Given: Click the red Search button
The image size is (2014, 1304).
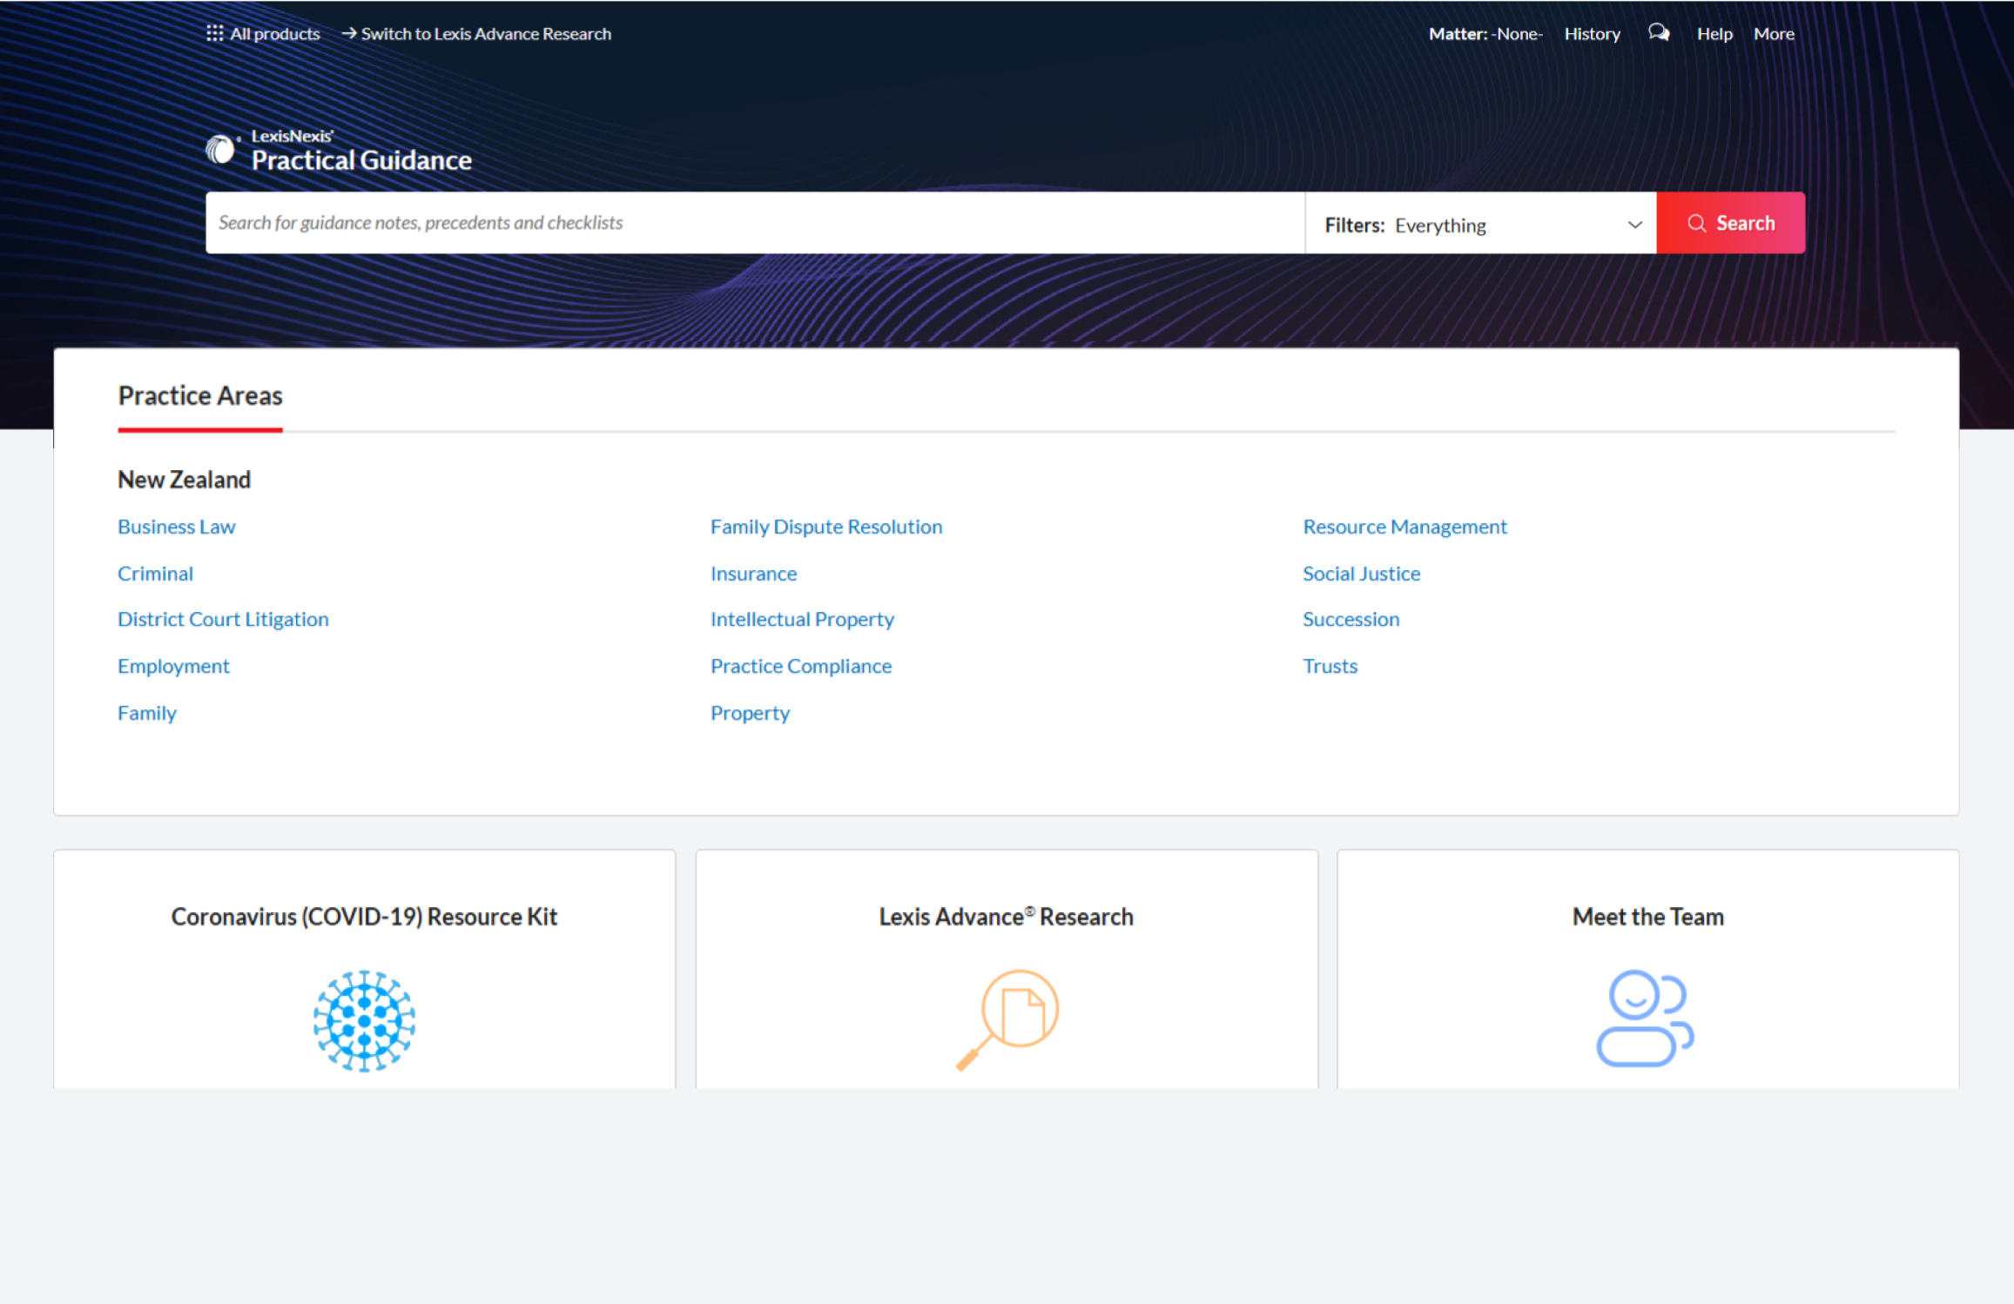Looking at the screenshot, I should coord(1730,223).
